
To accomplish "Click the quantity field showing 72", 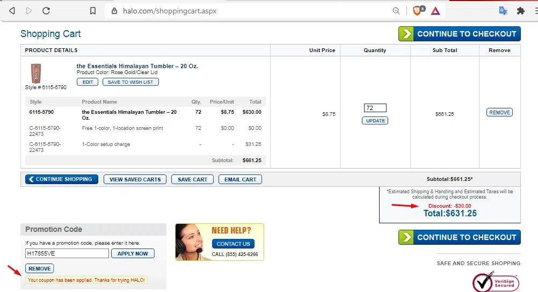I will tap(375, 108).
